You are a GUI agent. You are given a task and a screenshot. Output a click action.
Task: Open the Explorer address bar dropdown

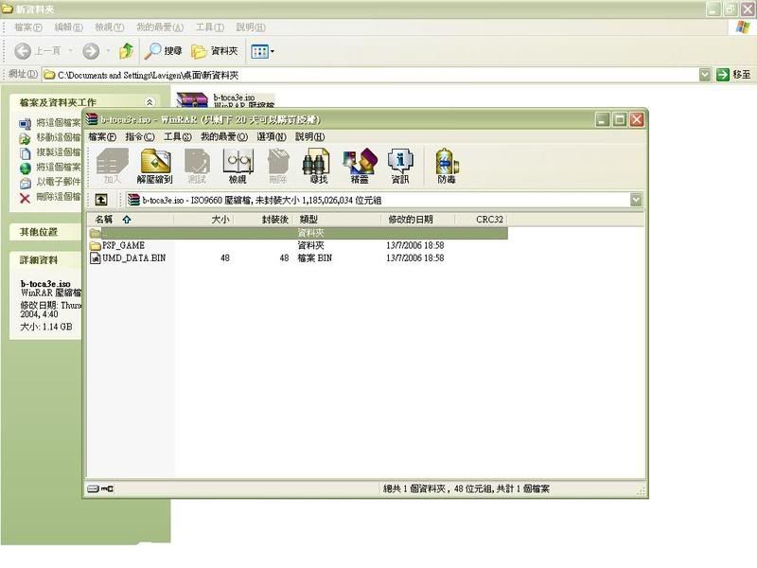(x=705, y=74)
